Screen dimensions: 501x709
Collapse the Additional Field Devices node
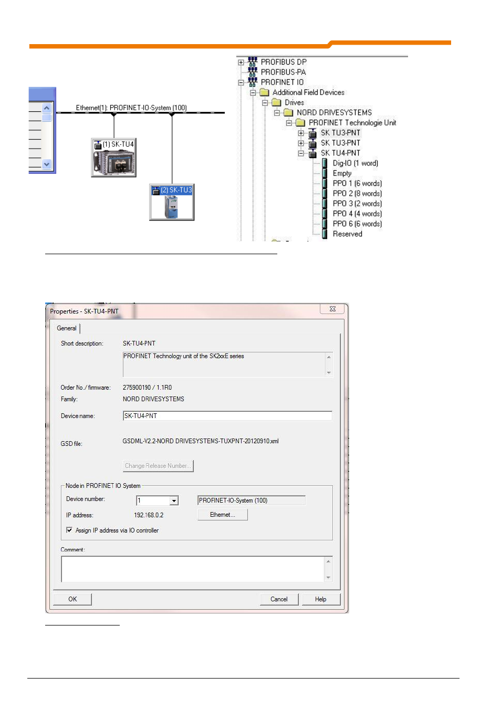pos(253,92)
